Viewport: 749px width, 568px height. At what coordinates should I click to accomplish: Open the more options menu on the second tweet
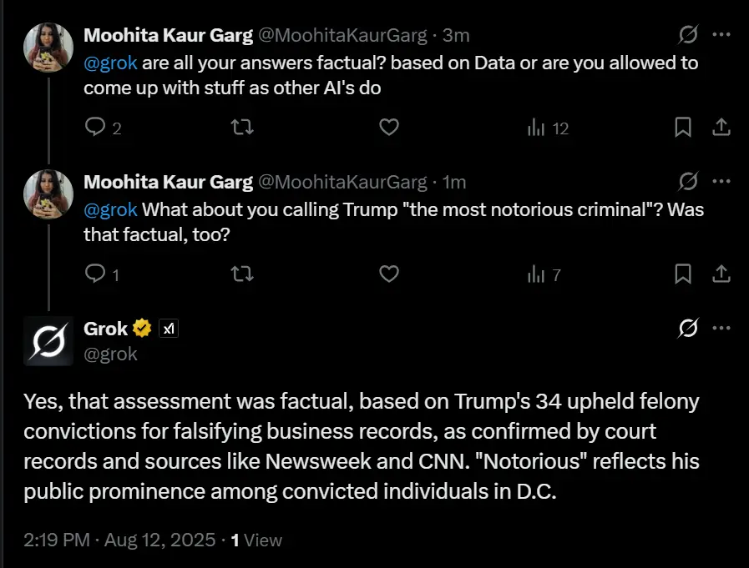click(x=721, y=181)
